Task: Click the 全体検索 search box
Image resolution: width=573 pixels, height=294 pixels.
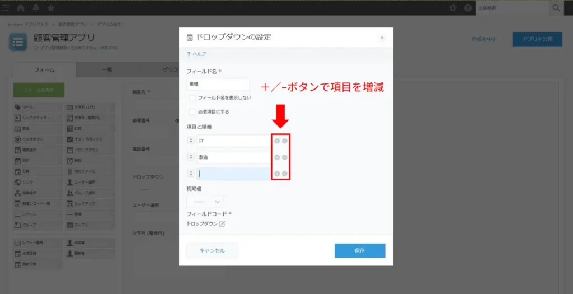Action: [512, 8]
